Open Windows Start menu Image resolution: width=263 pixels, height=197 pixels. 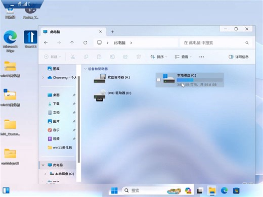pyautogui.click(x=114, y=190)
